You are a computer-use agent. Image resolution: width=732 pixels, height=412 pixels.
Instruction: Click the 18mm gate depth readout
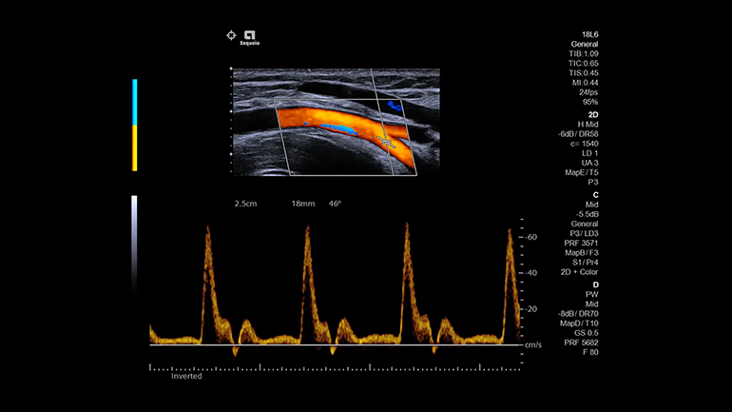tap(302, 204)
